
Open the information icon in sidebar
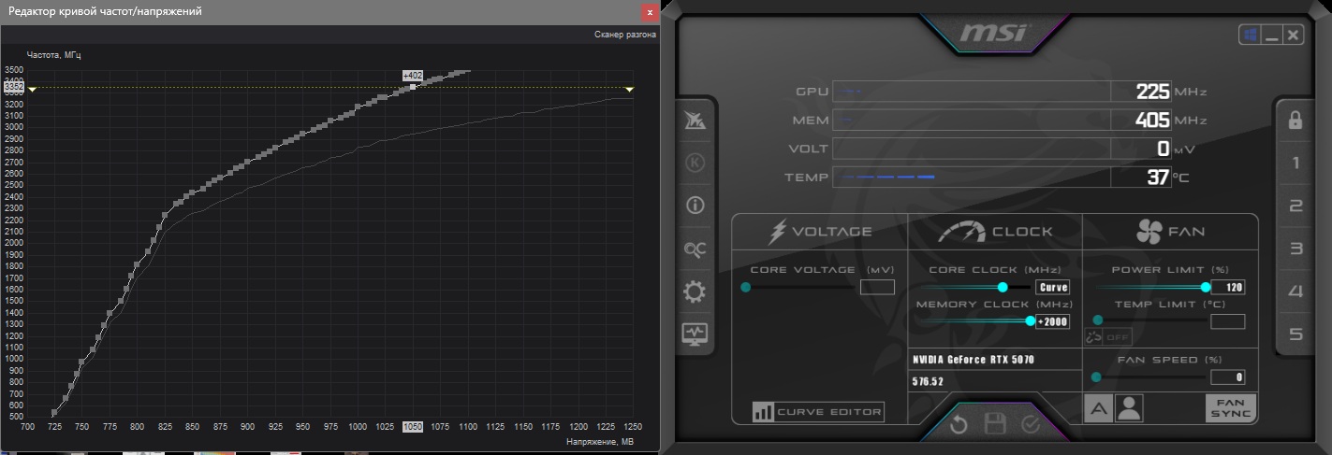695,206
